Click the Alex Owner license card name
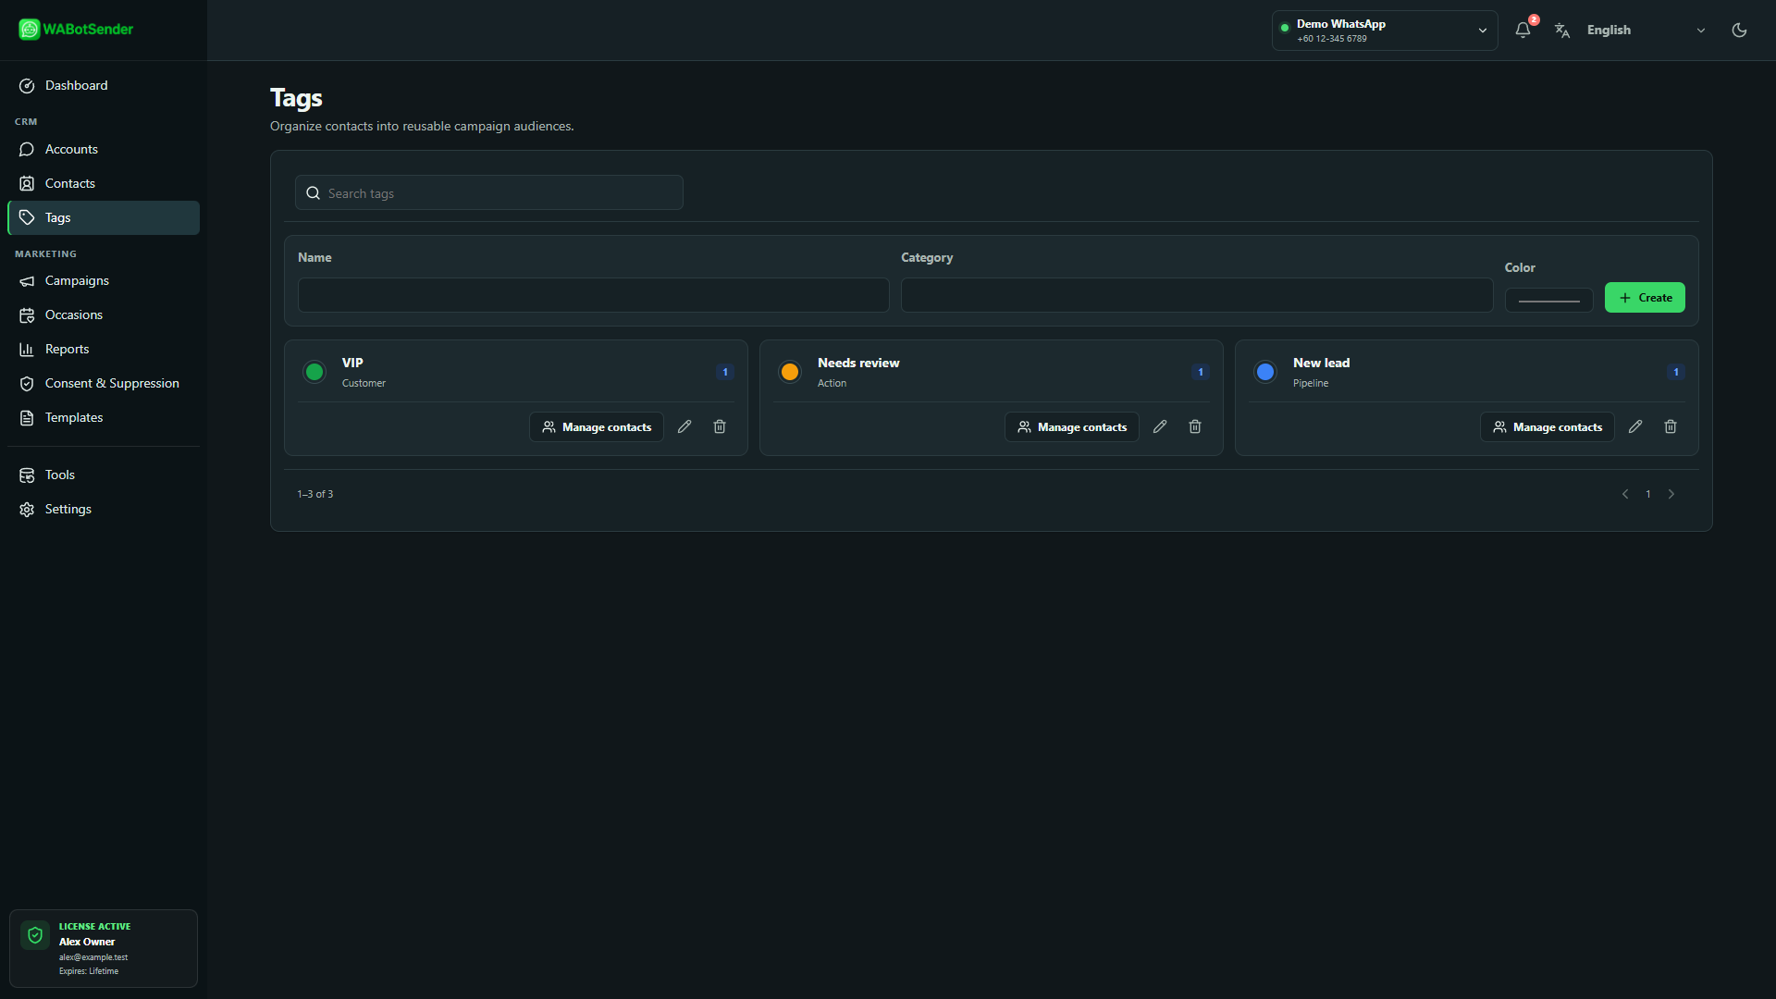This screenshot has width=1776, height=999. [x=87, y=942]
